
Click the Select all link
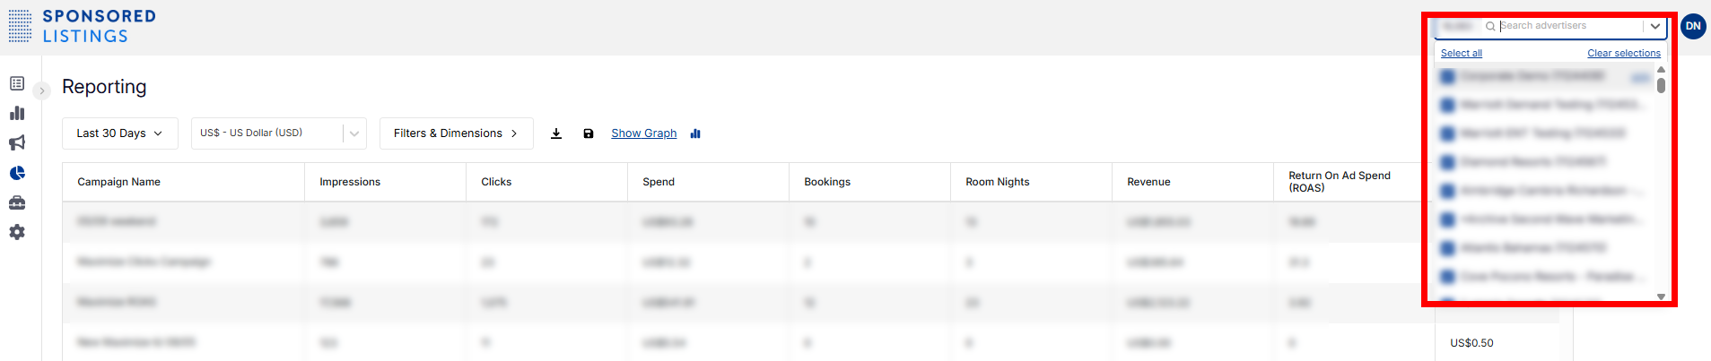(1461, 54)
